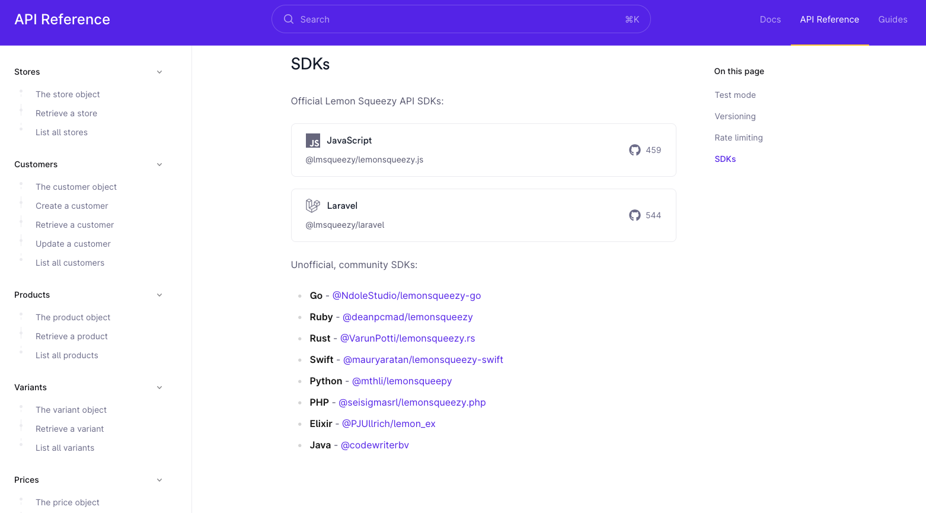Collapse the Products section chevron

click(x=159, y=295)
